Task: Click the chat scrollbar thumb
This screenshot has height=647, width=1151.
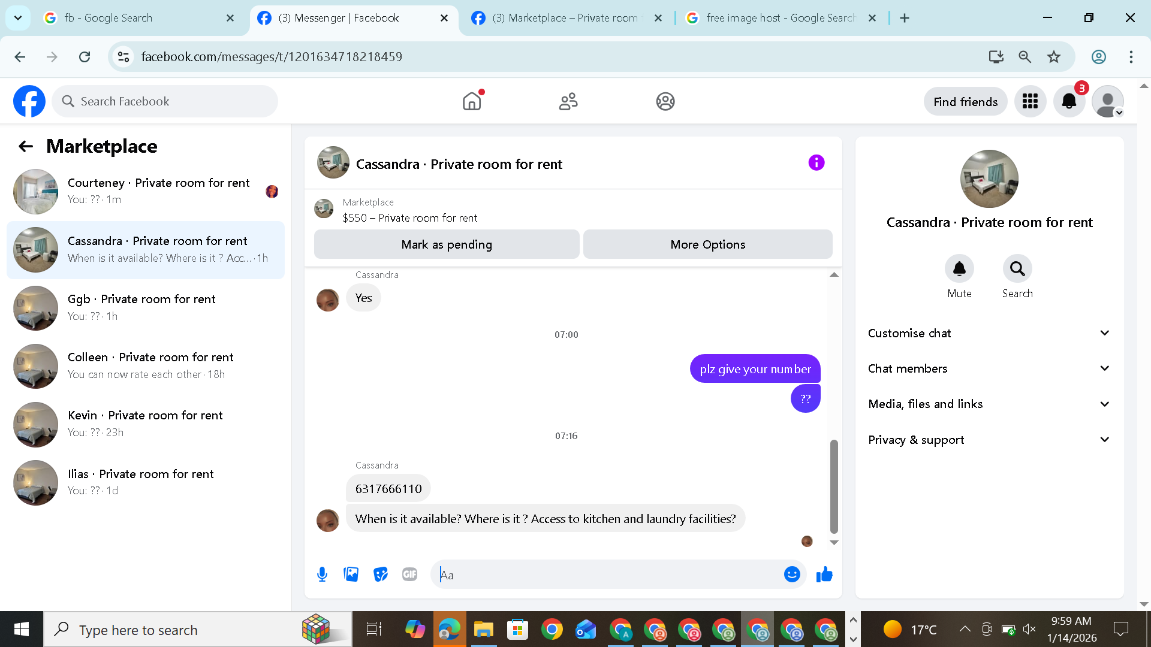Action: 834,485
